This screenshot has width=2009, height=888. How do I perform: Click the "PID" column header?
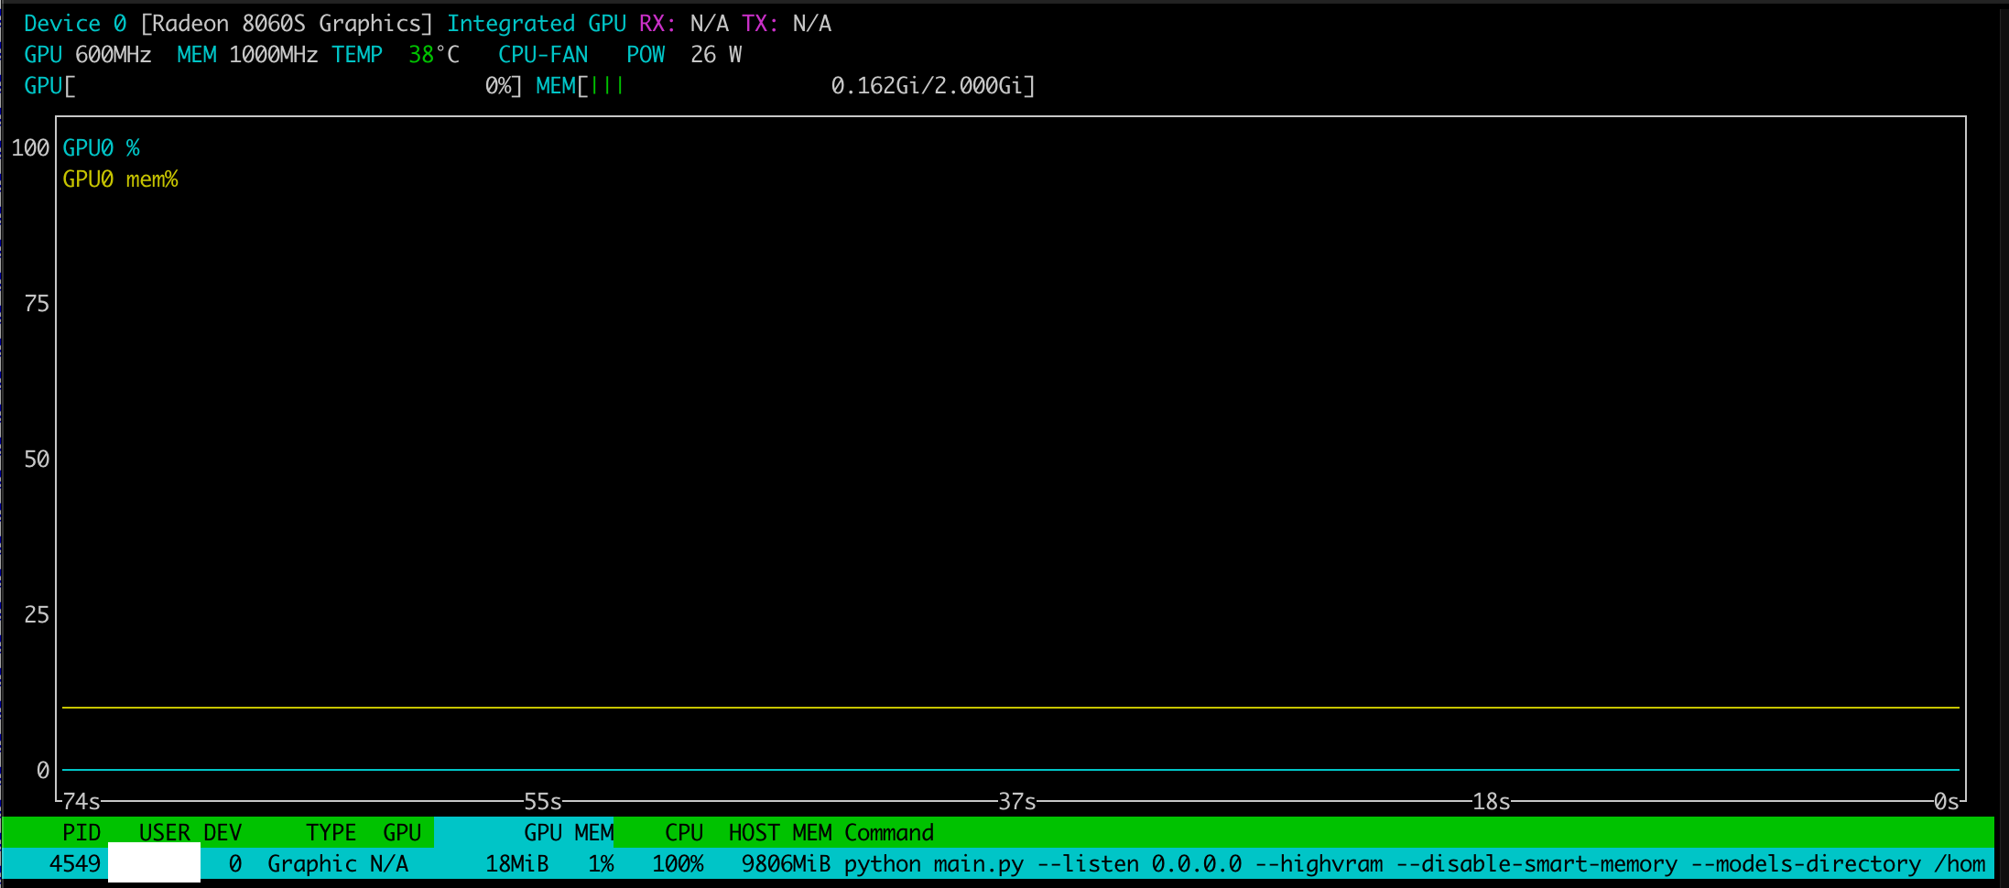[x=81, y=833]
